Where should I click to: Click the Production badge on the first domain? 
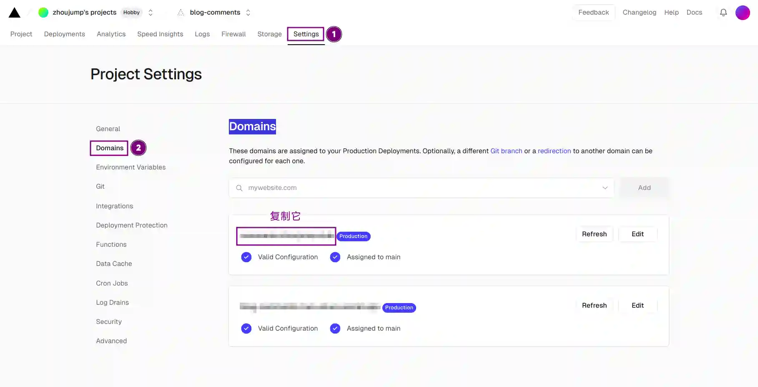[353, 236]
